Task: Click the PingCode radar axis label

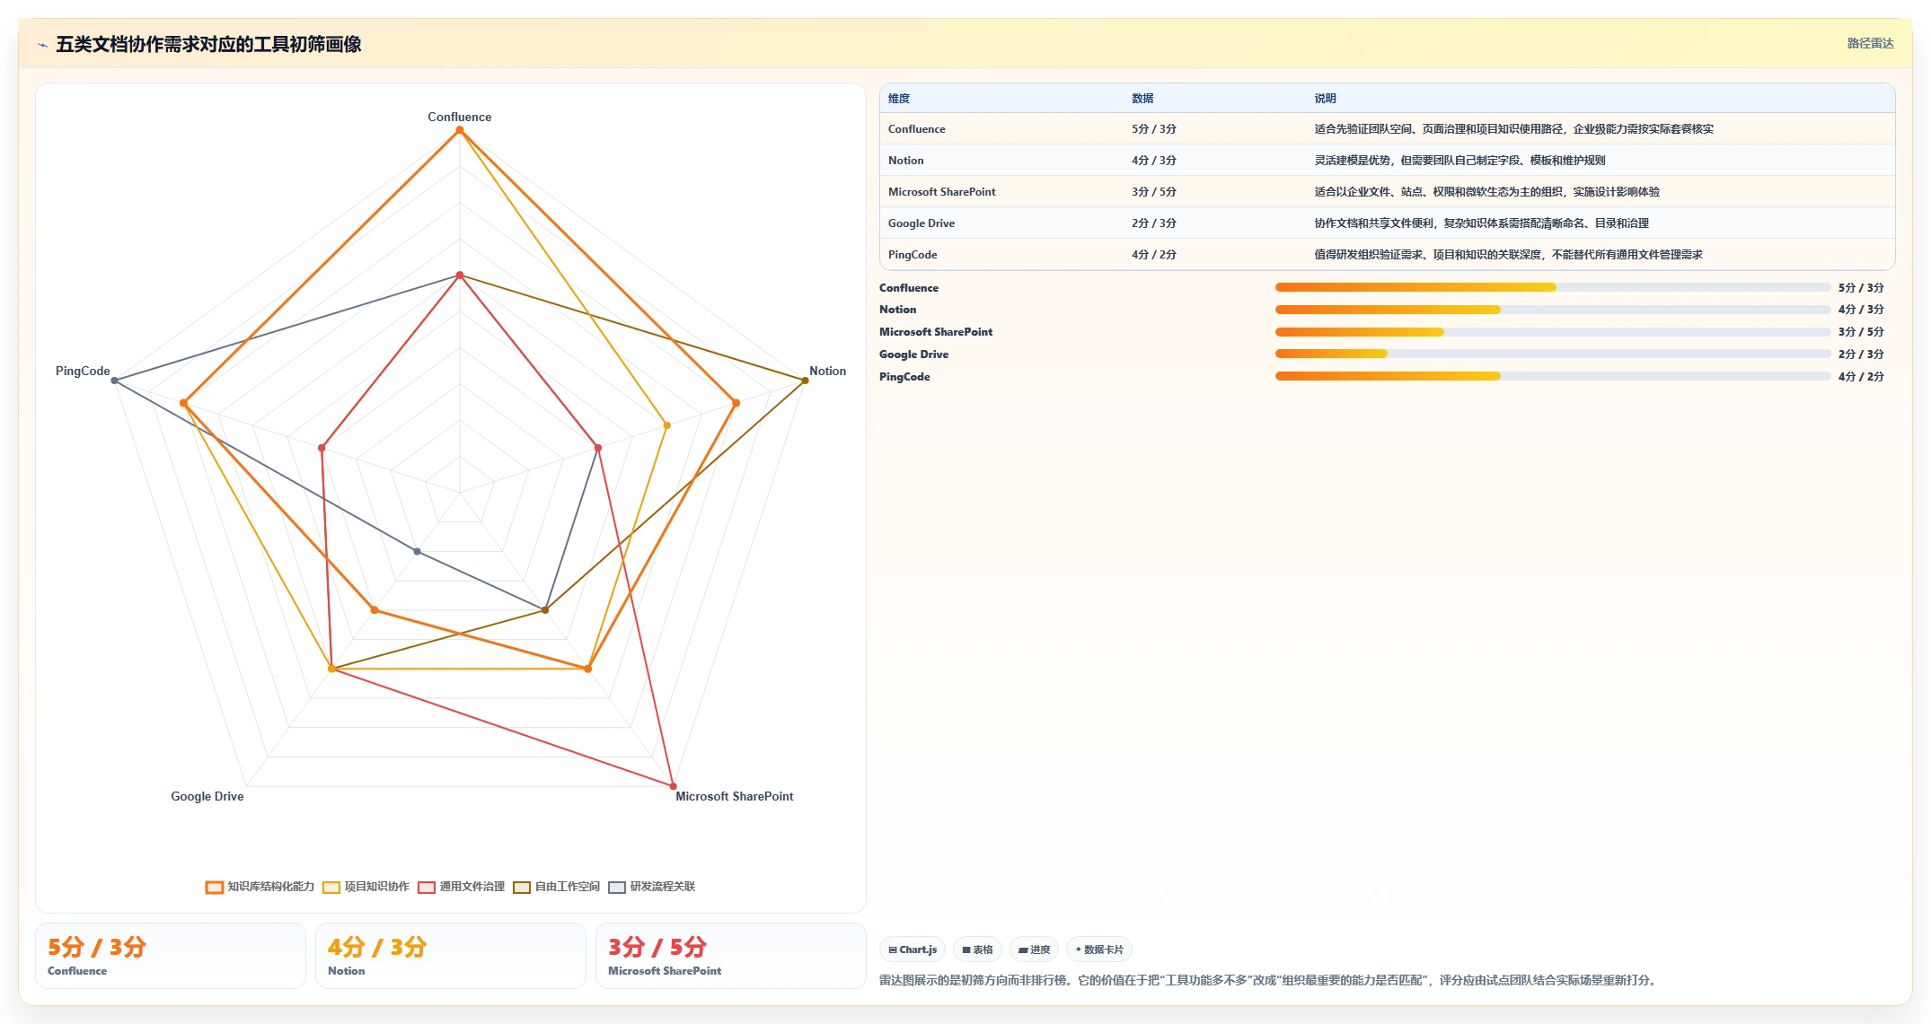Action: [83, 371]
